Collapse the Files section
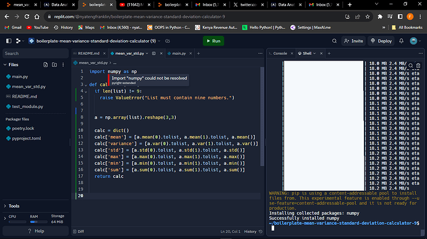This screenshot has width=427, height=239. (5, 65)
